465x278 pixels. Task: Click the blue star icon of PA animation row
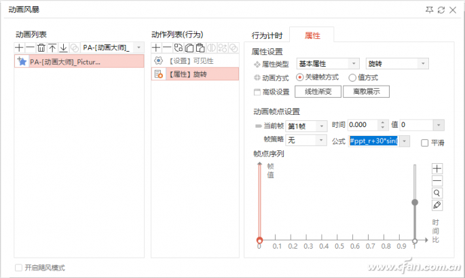[x=22, y=61]
